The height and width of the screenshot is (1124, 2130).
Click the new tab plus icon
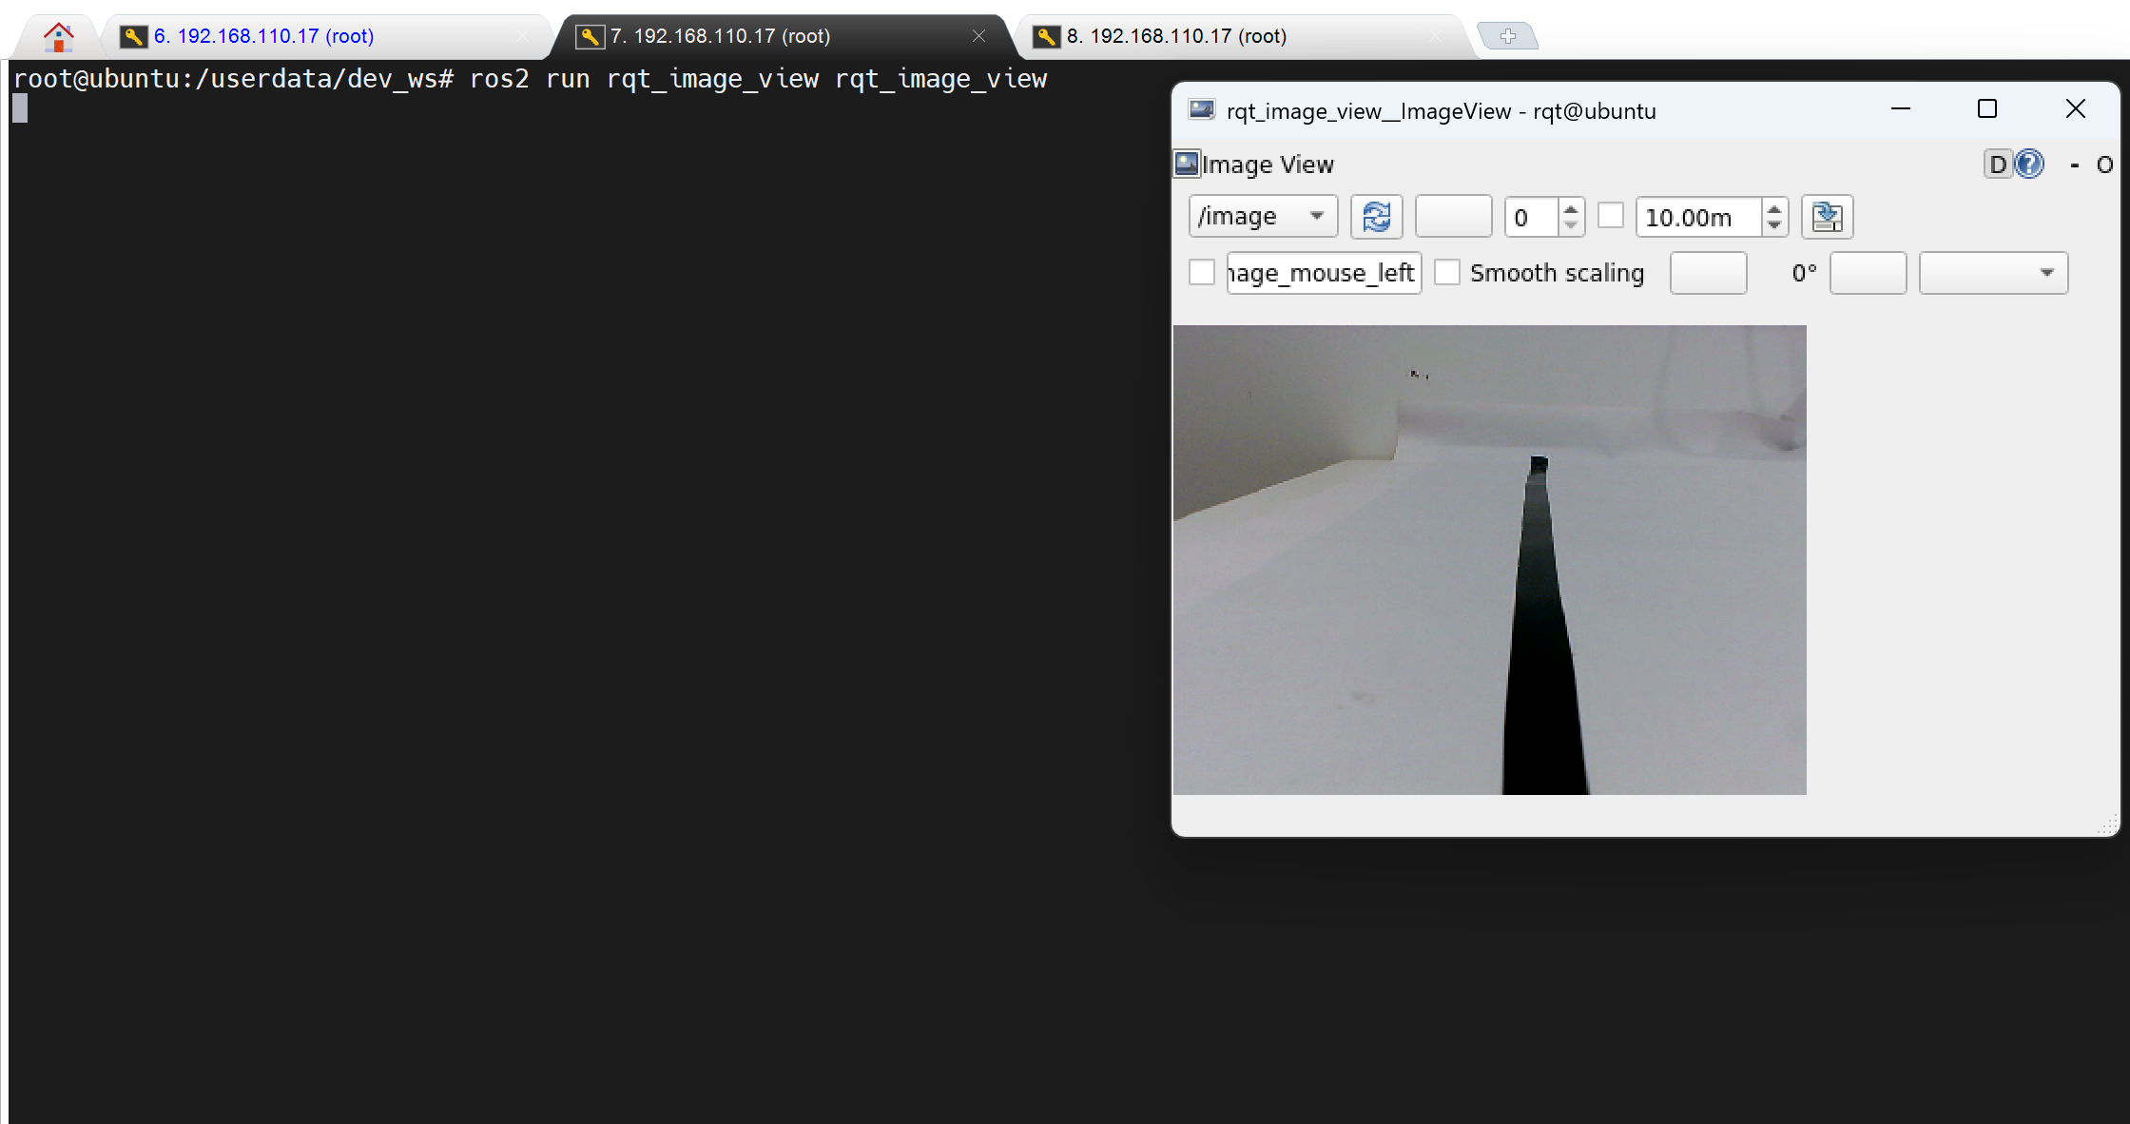pyautogui.click(x=1507, y=36)
